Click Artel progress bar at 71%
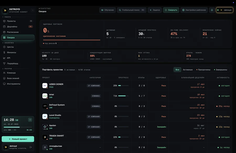Viewport: 236px width, 153px height. pyautogui.click(x=124, y=96)
